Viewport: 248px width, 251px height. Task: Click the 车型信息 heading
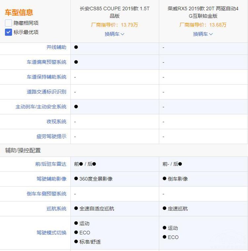click(19, 13)
